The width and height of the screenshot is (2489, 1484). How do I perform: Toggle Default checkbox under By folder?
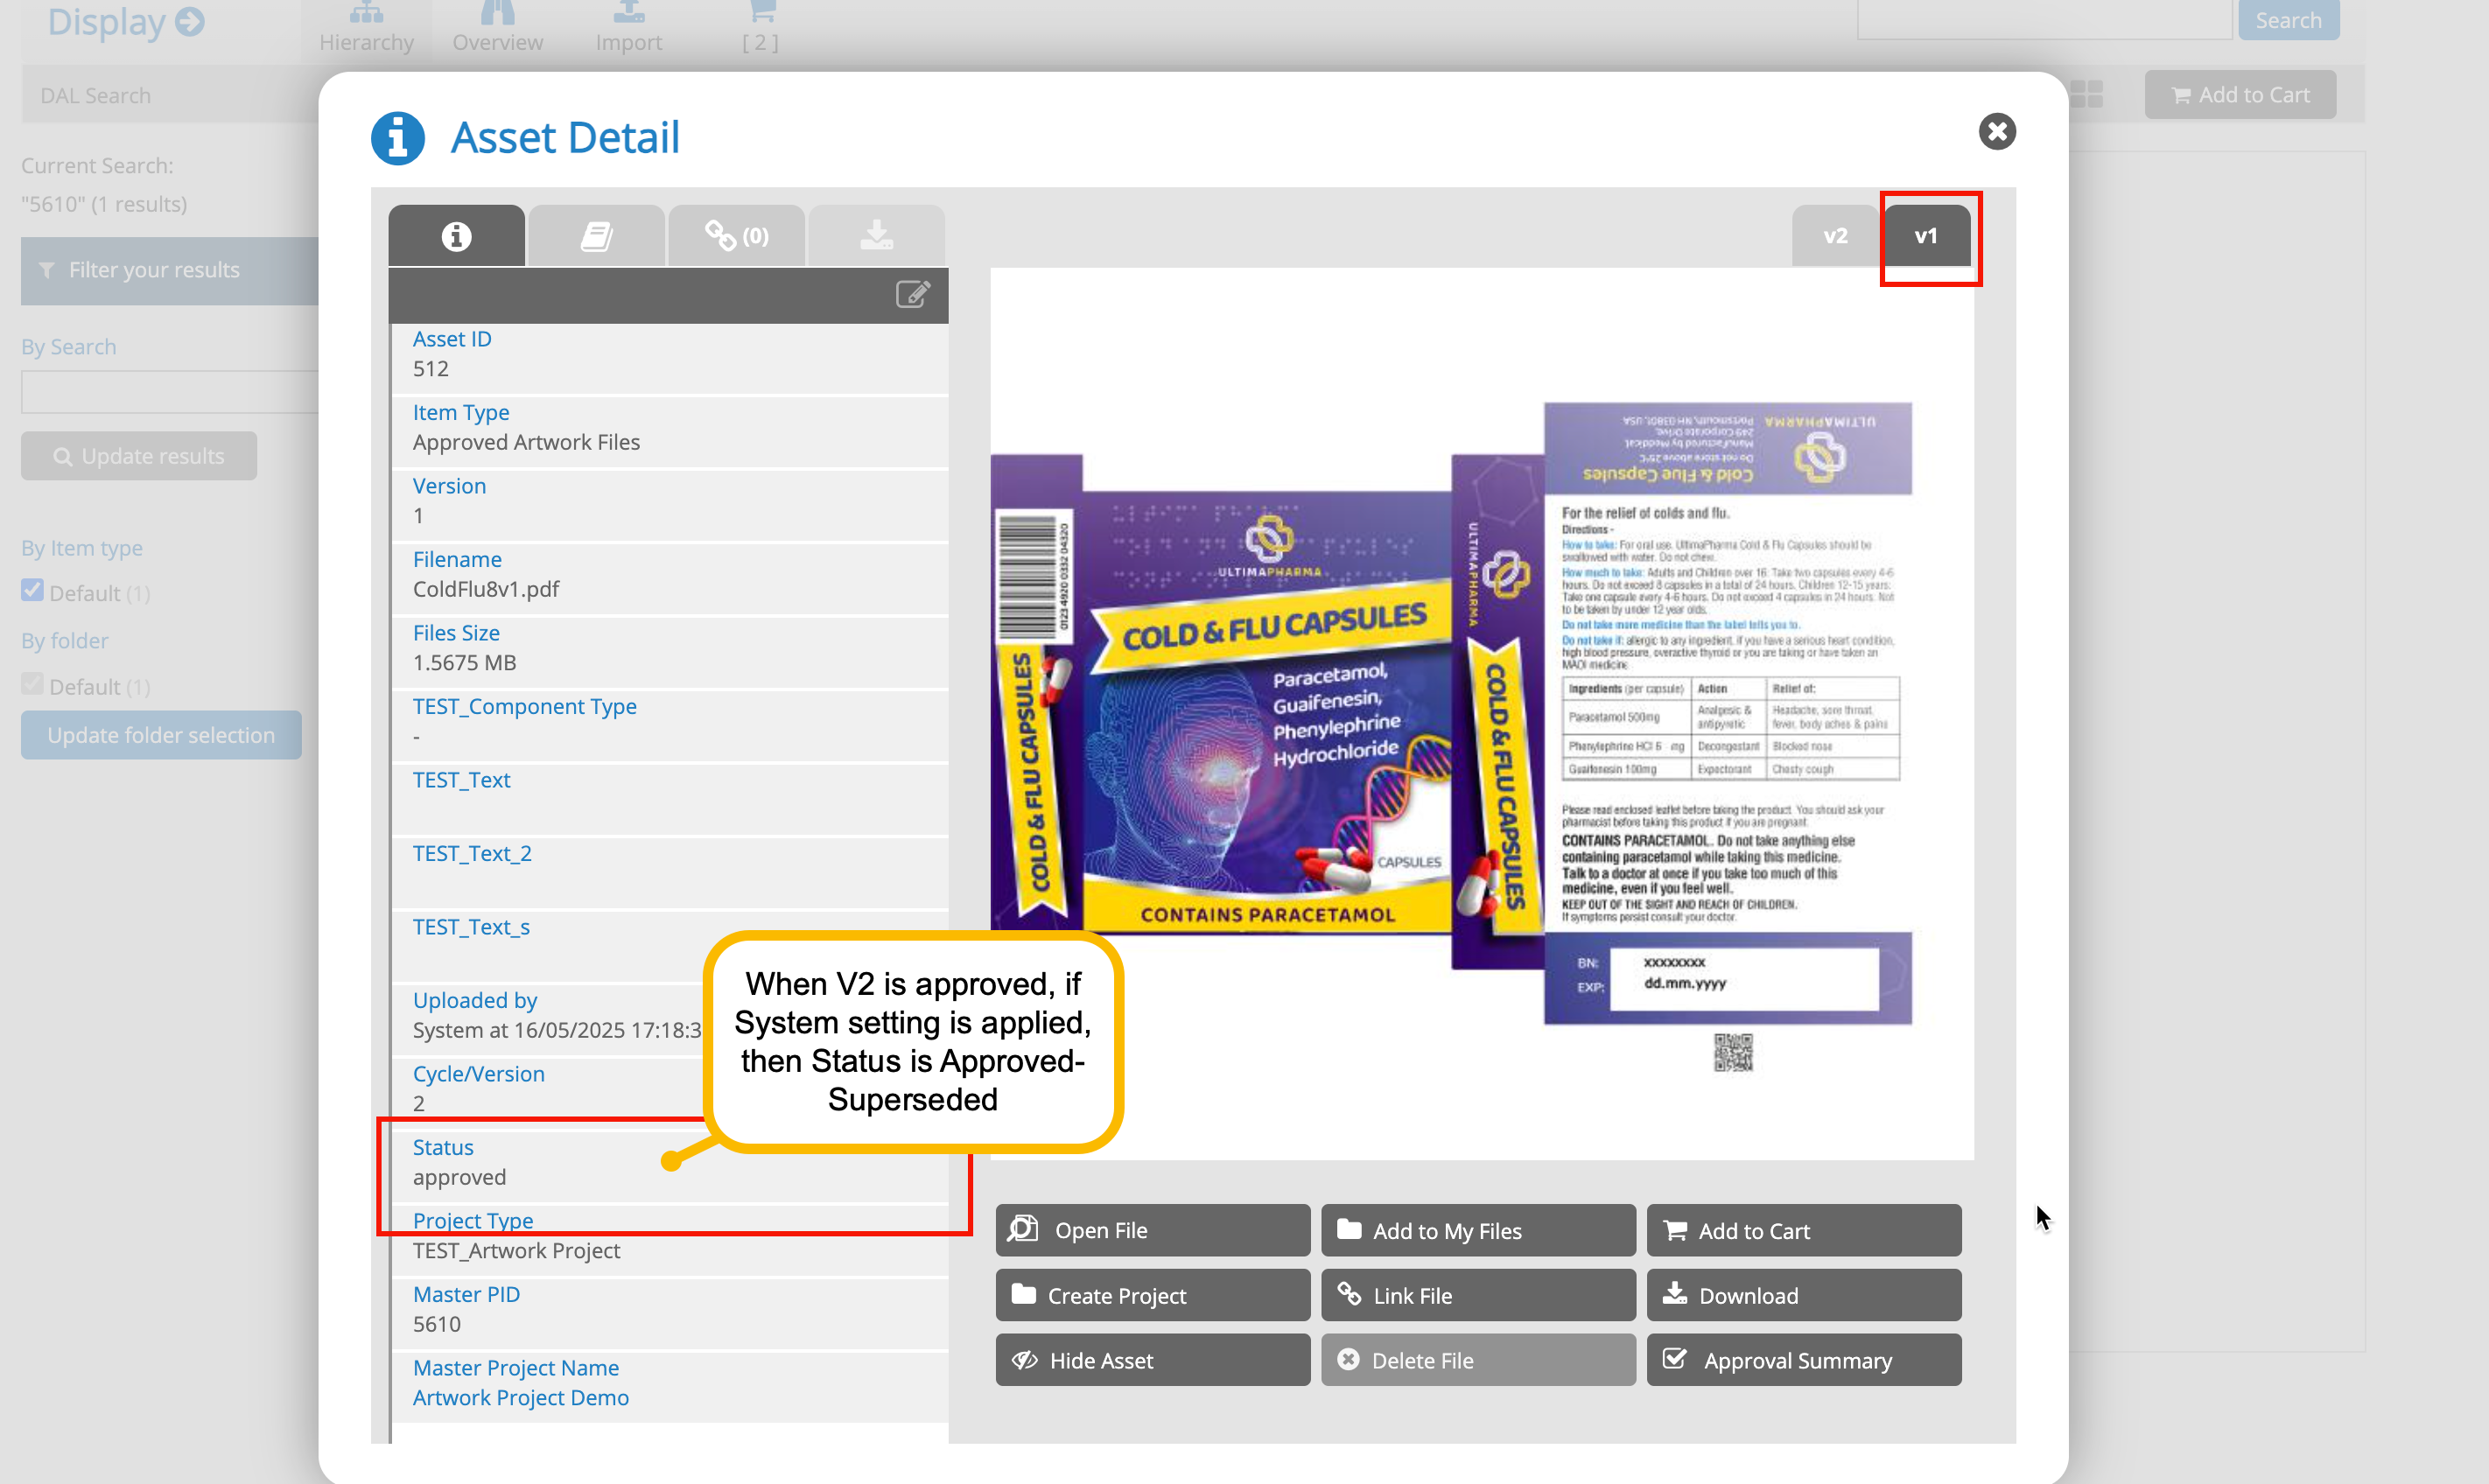[33, 685]
